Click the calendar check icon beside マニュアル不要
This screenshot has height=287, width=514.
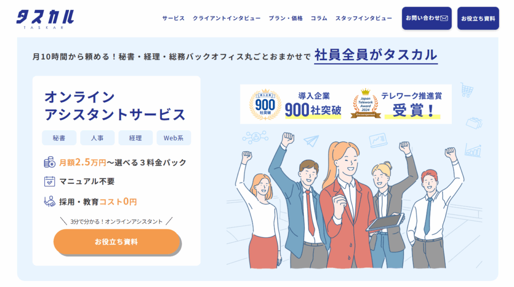coord(50,181)
